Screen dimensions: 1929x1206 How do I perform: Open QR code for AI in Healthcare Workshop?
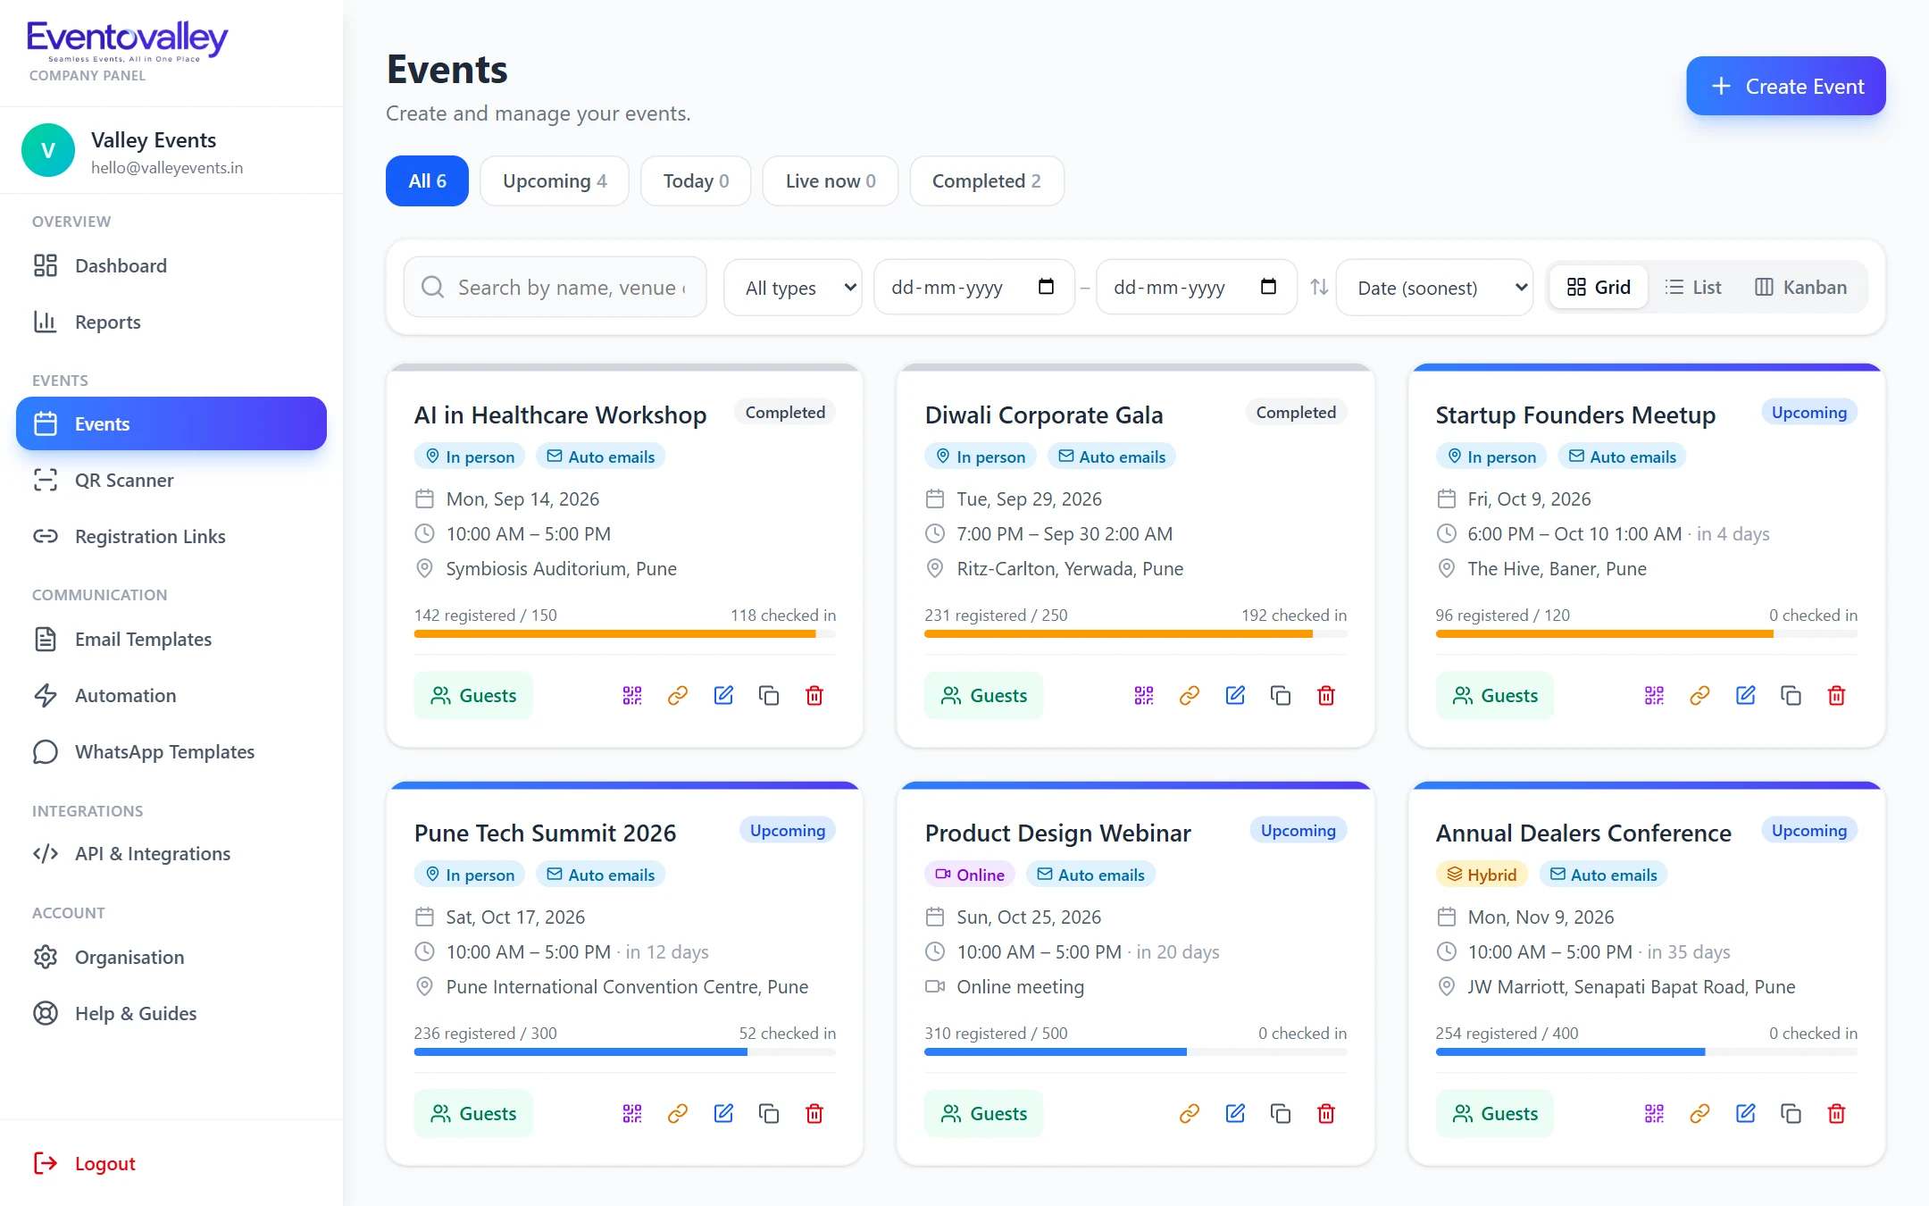point(632,695)
